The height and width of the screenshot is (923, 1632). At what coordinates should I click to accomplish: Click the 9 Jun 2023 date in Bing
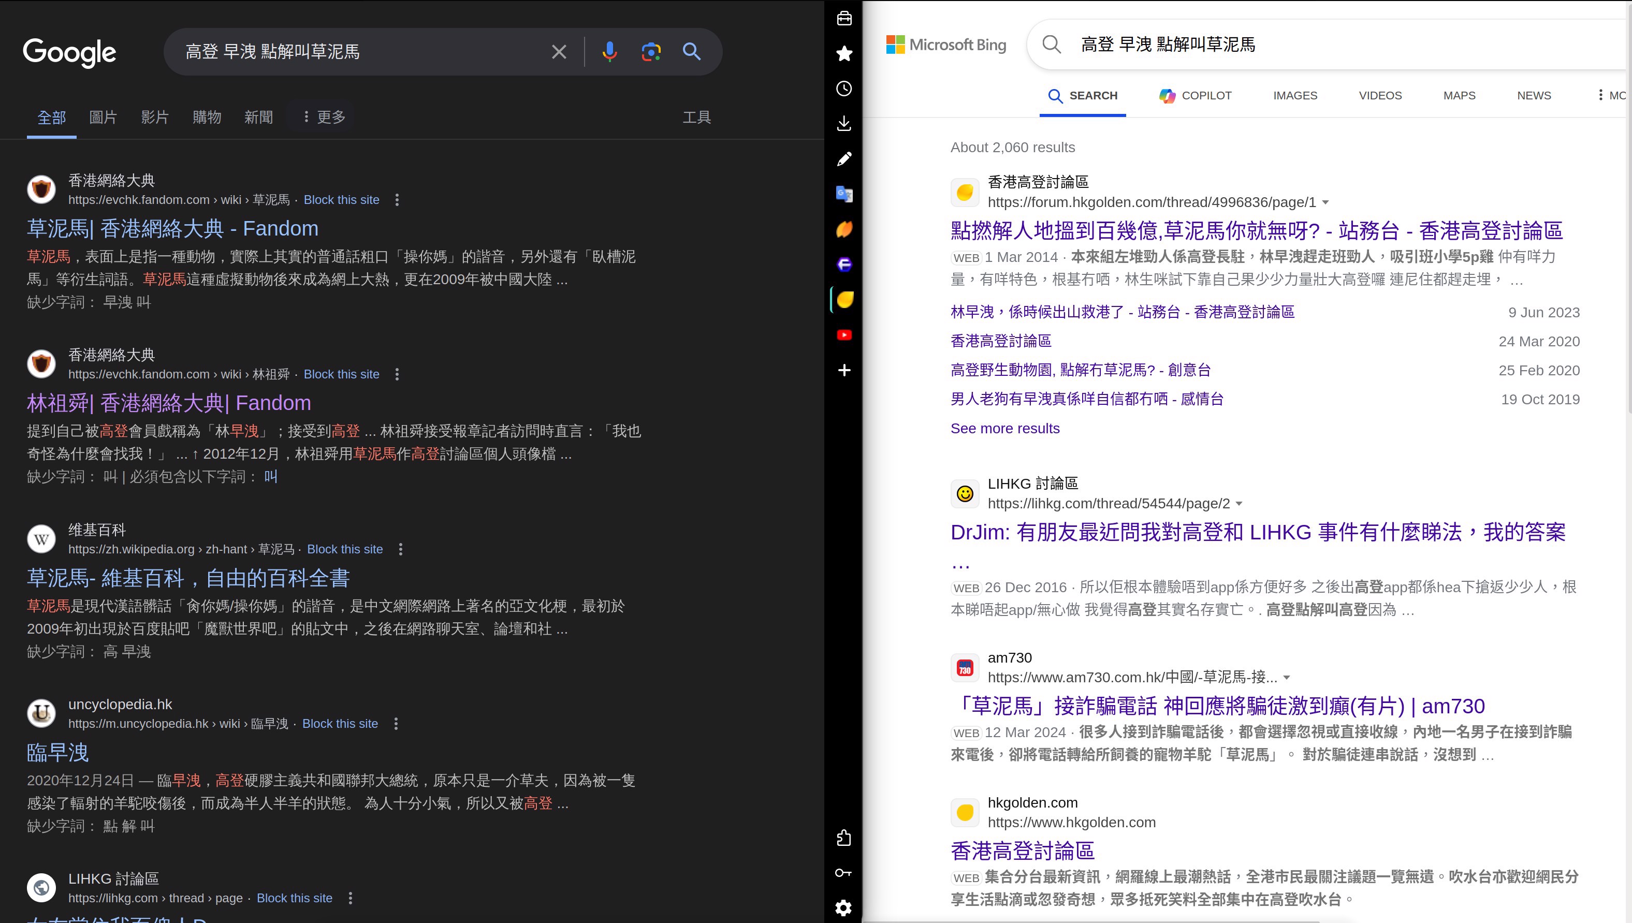pyautogui.click(x=1544, y=313)
